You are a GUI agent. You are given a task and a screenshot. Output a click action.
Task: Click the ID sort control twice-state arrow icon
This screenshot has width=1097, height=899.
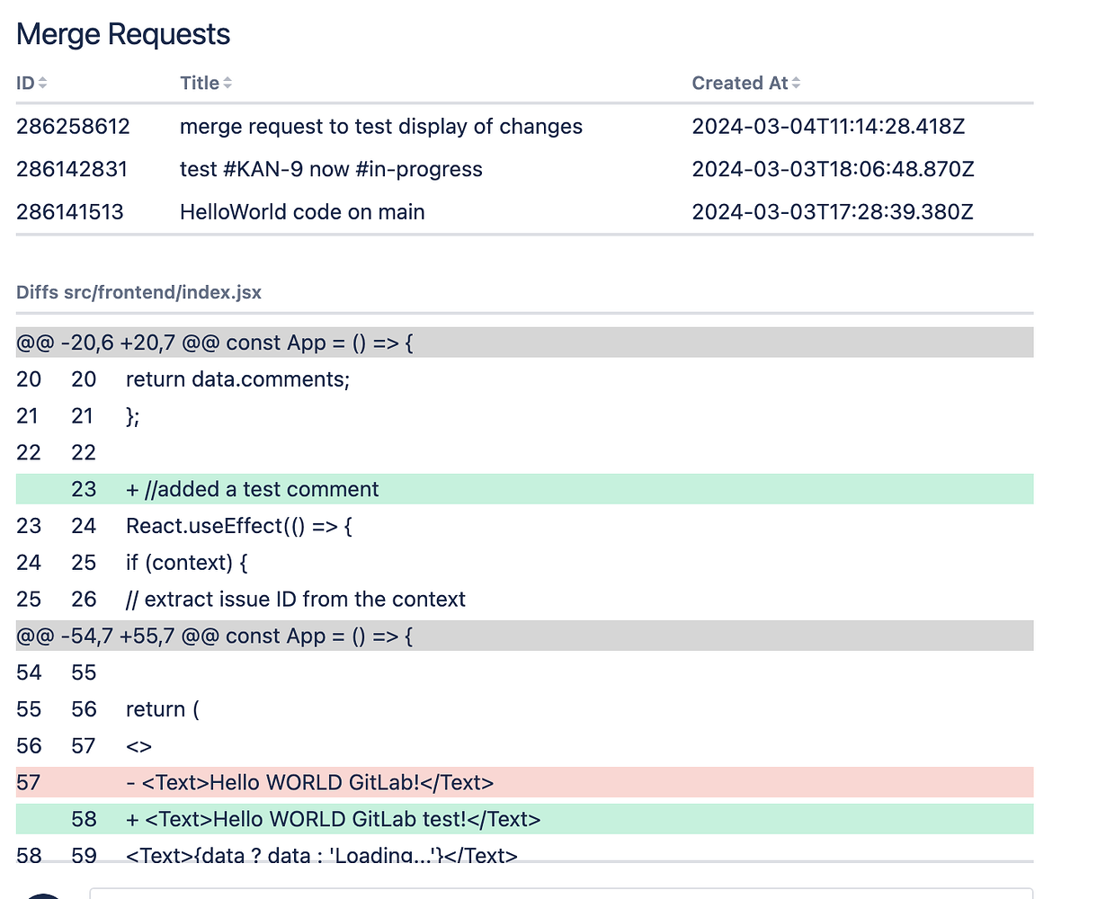coord(43,83)
